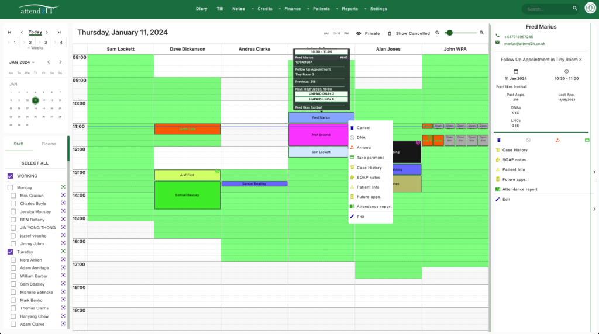
Task: Switch to the Rooms tab
Action: click(x=49, y=144)
